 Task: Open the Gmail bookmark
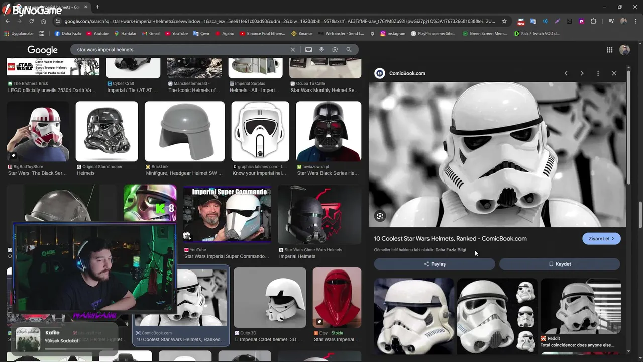(x=151, y=34)
